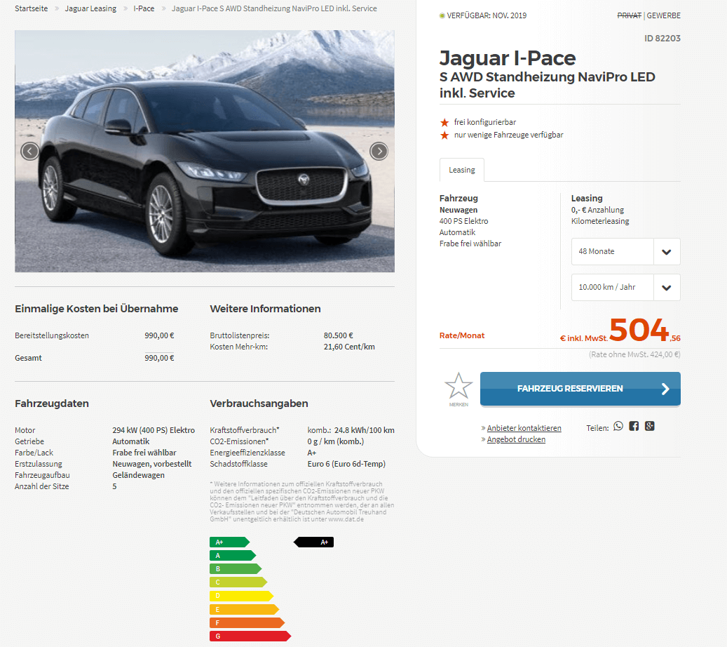Show the previous car photo
This screenshot has height=647, width=727.
pos(30,152)
